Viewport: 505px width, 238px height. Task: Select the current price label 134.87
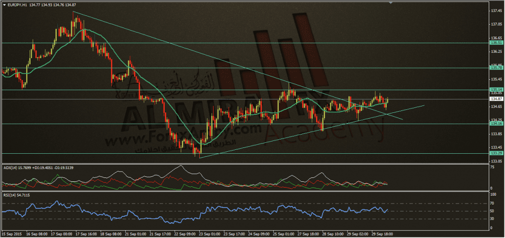pos(496,99)
